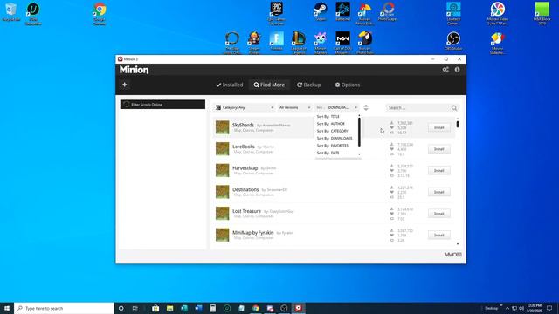Open Google Chrome desktop shortcut
This screenshot has height=314, width=559.
coord(100,14)
